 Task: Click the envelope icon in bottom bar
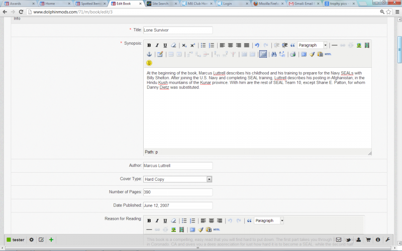338,240
